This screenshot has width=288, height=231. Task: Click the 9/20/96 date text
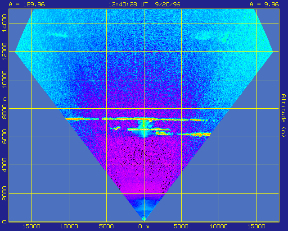point(167,5)
